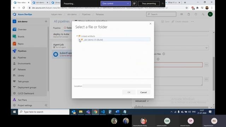The width and height of the screenshot is (226, 127).
Task: Close the Select a file dialog
Action: (150, 24)
